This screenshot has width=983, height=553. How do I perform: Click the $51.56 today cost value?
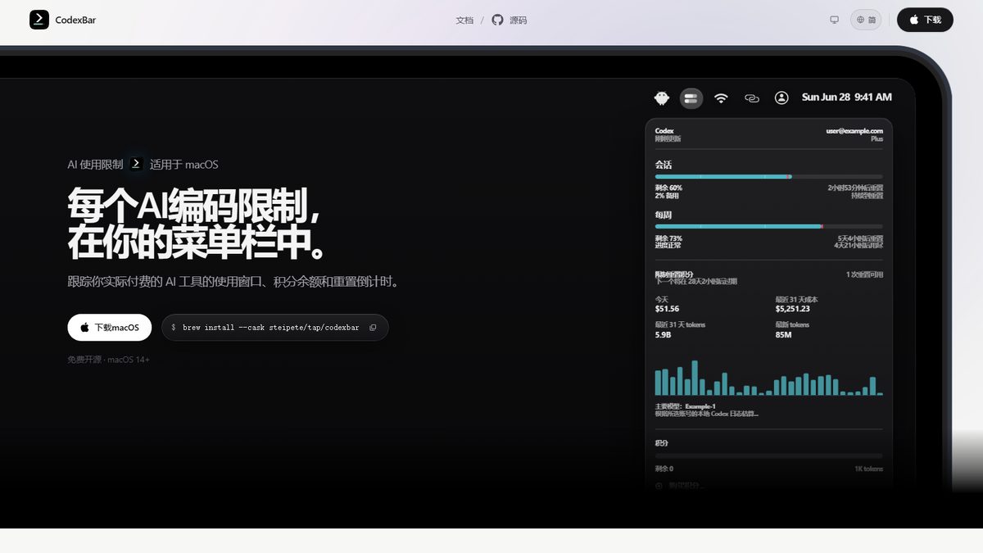point(667,309)
